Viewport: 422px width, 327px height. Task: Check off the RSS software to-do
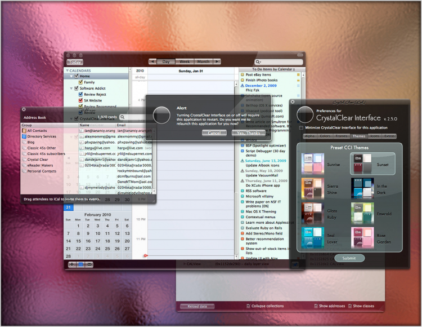point(242,191)
